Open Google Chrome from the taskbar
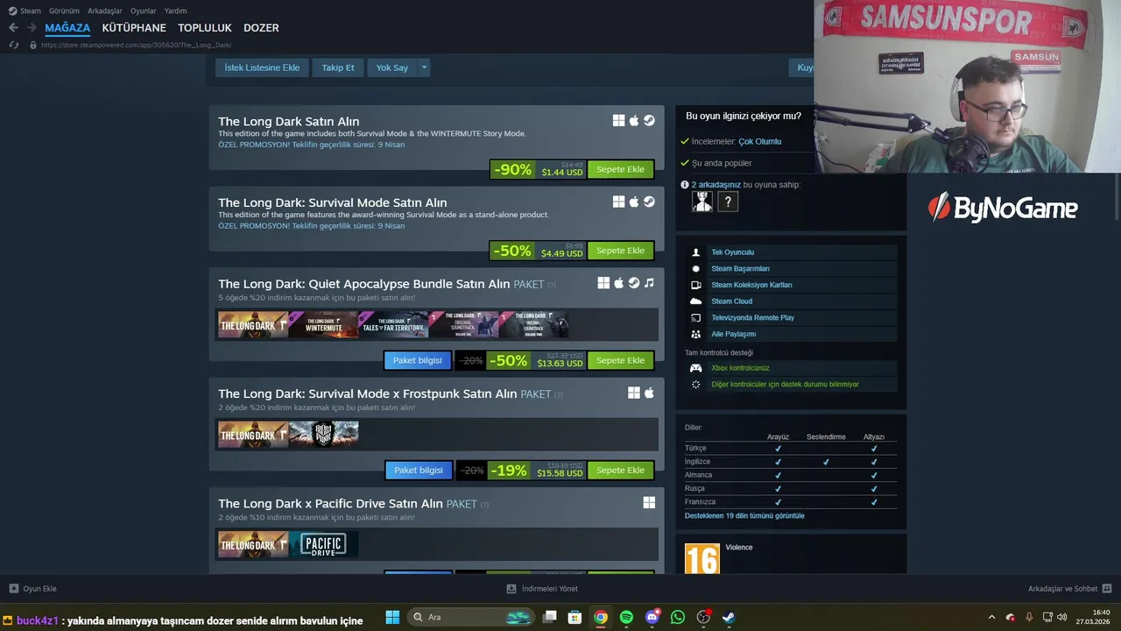Screen dimensions: 1121x631 pyautogui.click(x=600, y=617)
